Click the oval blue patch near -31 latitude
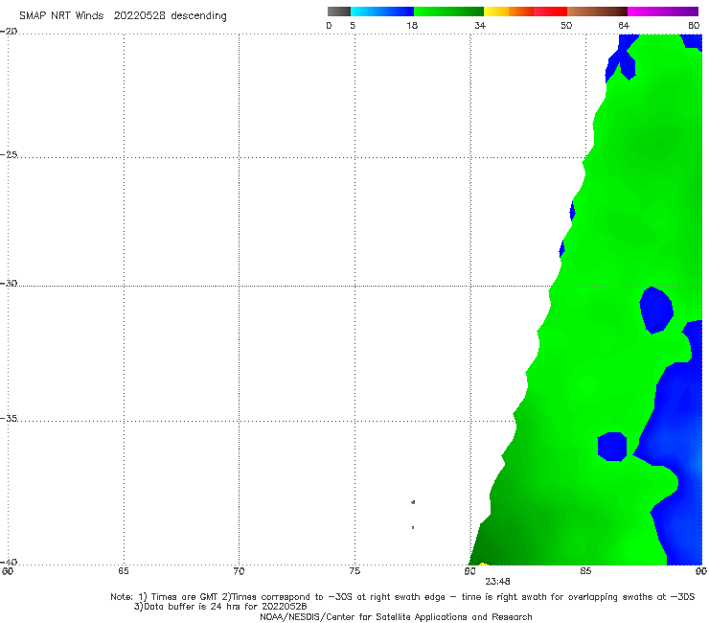 656,311
